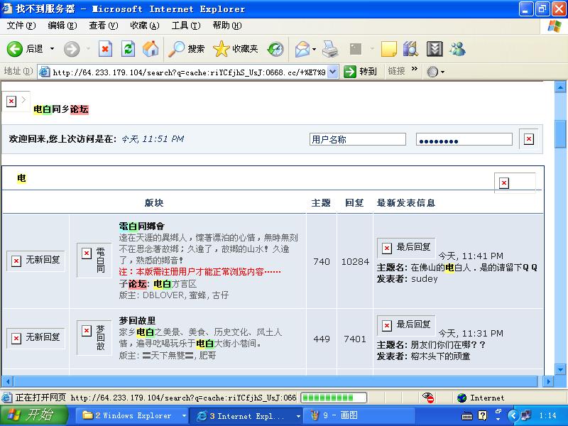Click the 用户名称 username input field

pos(358,140)
